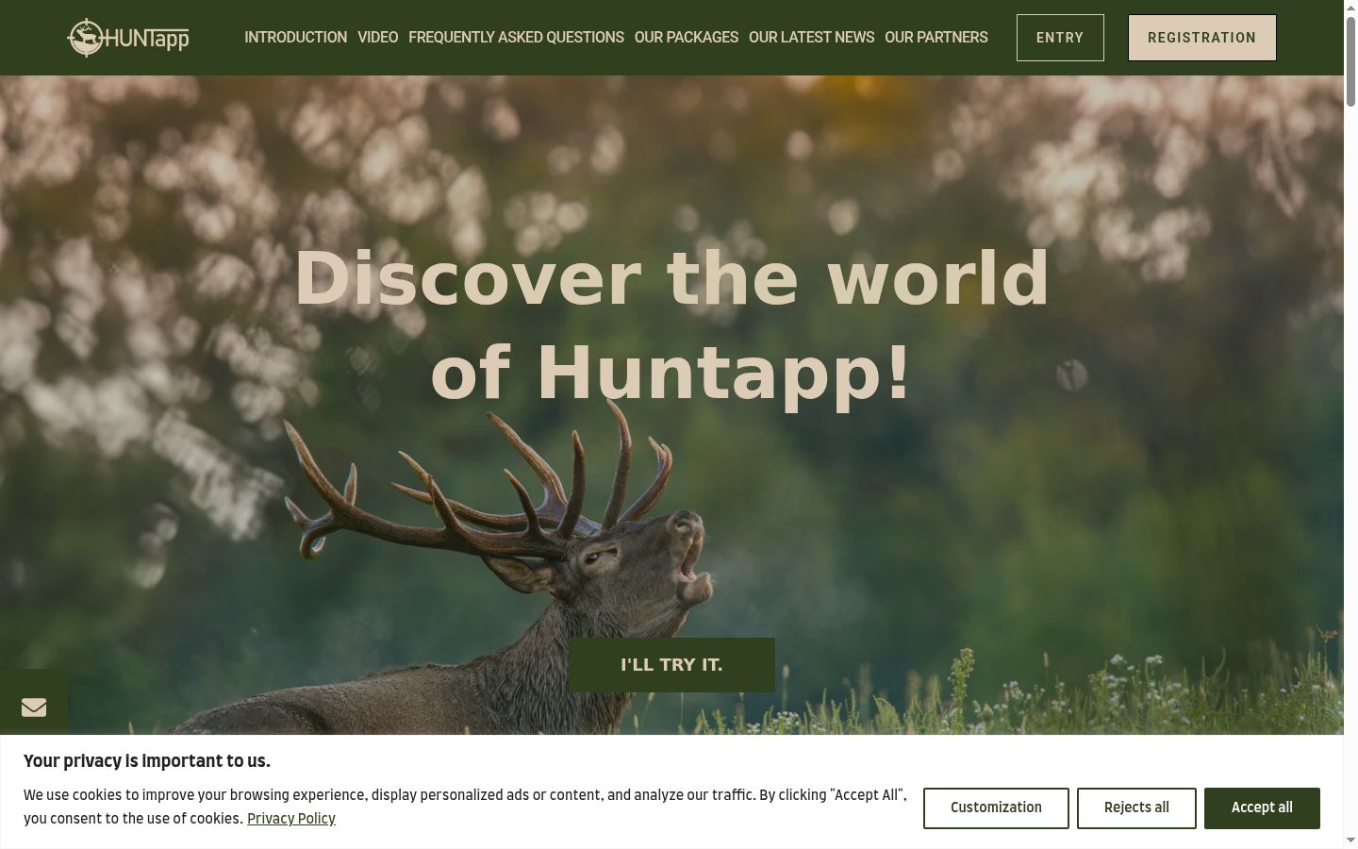The width and height of the screenshot is (1358, 849).
Task: View Our Latest News
Action: [811, 38]
